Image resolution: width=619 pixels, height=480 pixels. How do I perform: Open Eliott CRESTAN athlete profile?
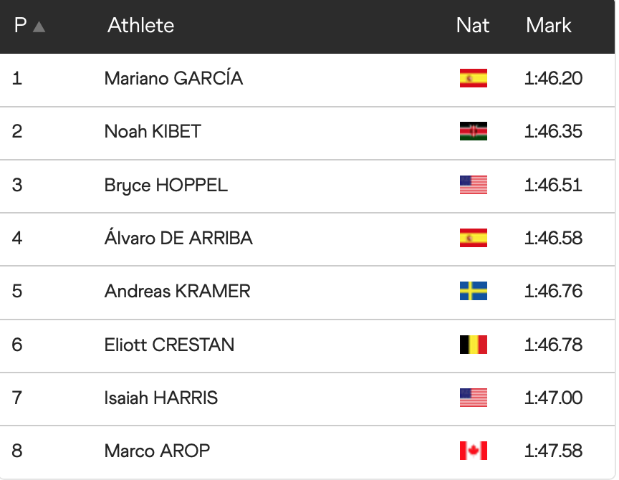click(x=169, y=345)
